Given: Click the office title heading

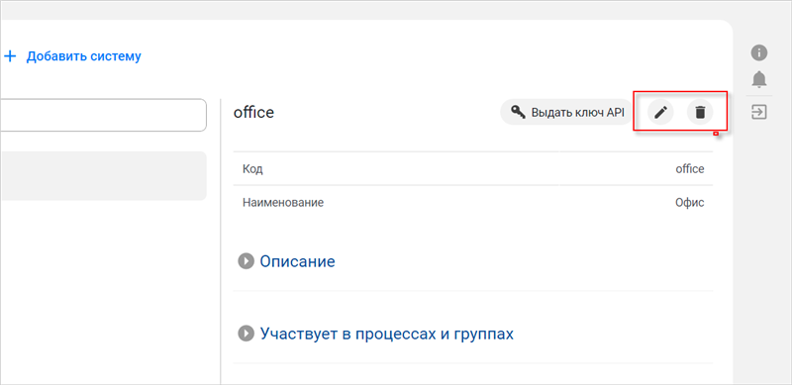Looking at the screenshot, I should pyautogui.click(x=253, y=112).
